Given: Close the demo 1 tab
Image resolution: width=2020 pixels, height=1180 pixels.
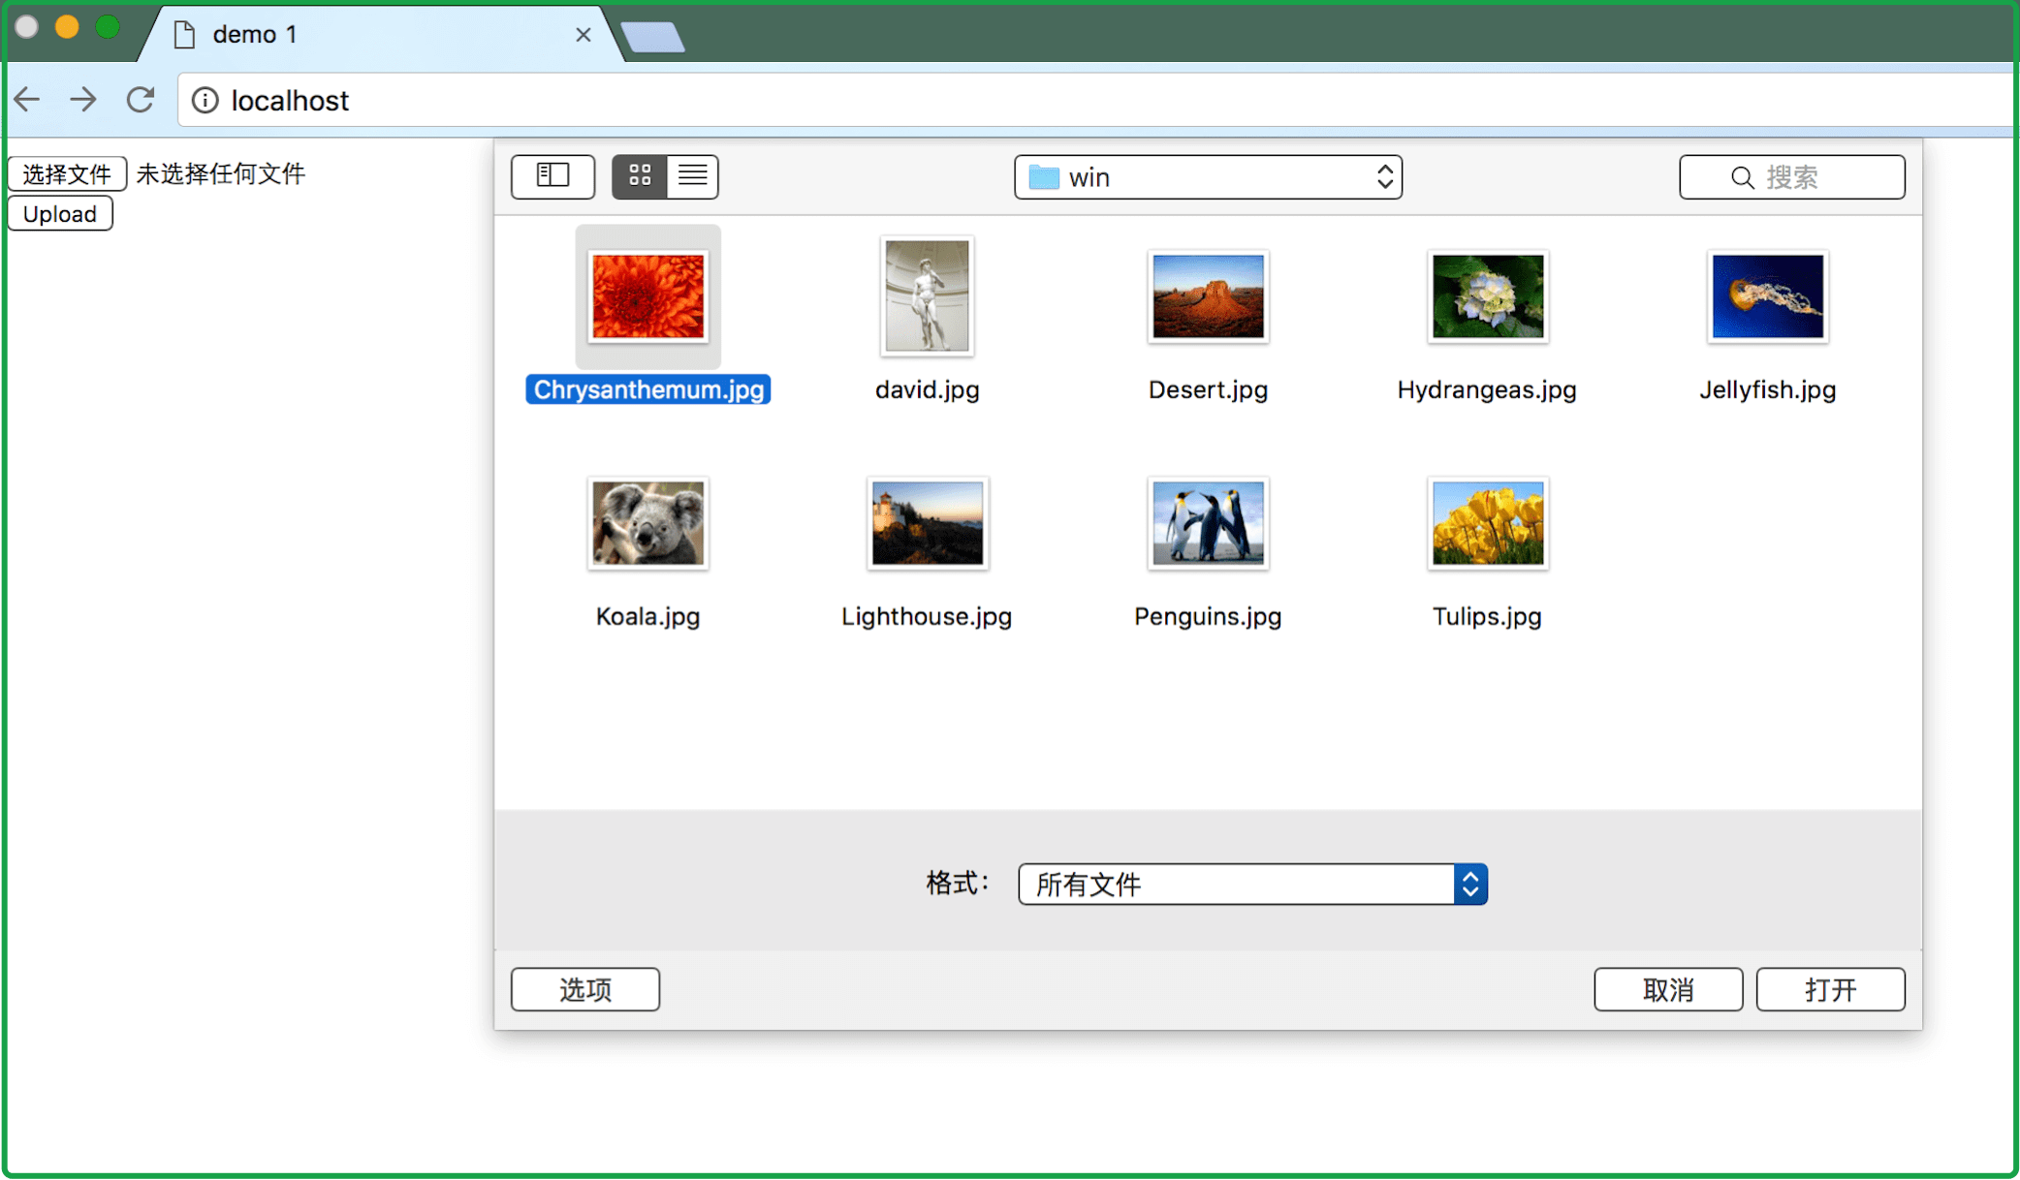Looking at the screenshot, I should coord(583,35).
